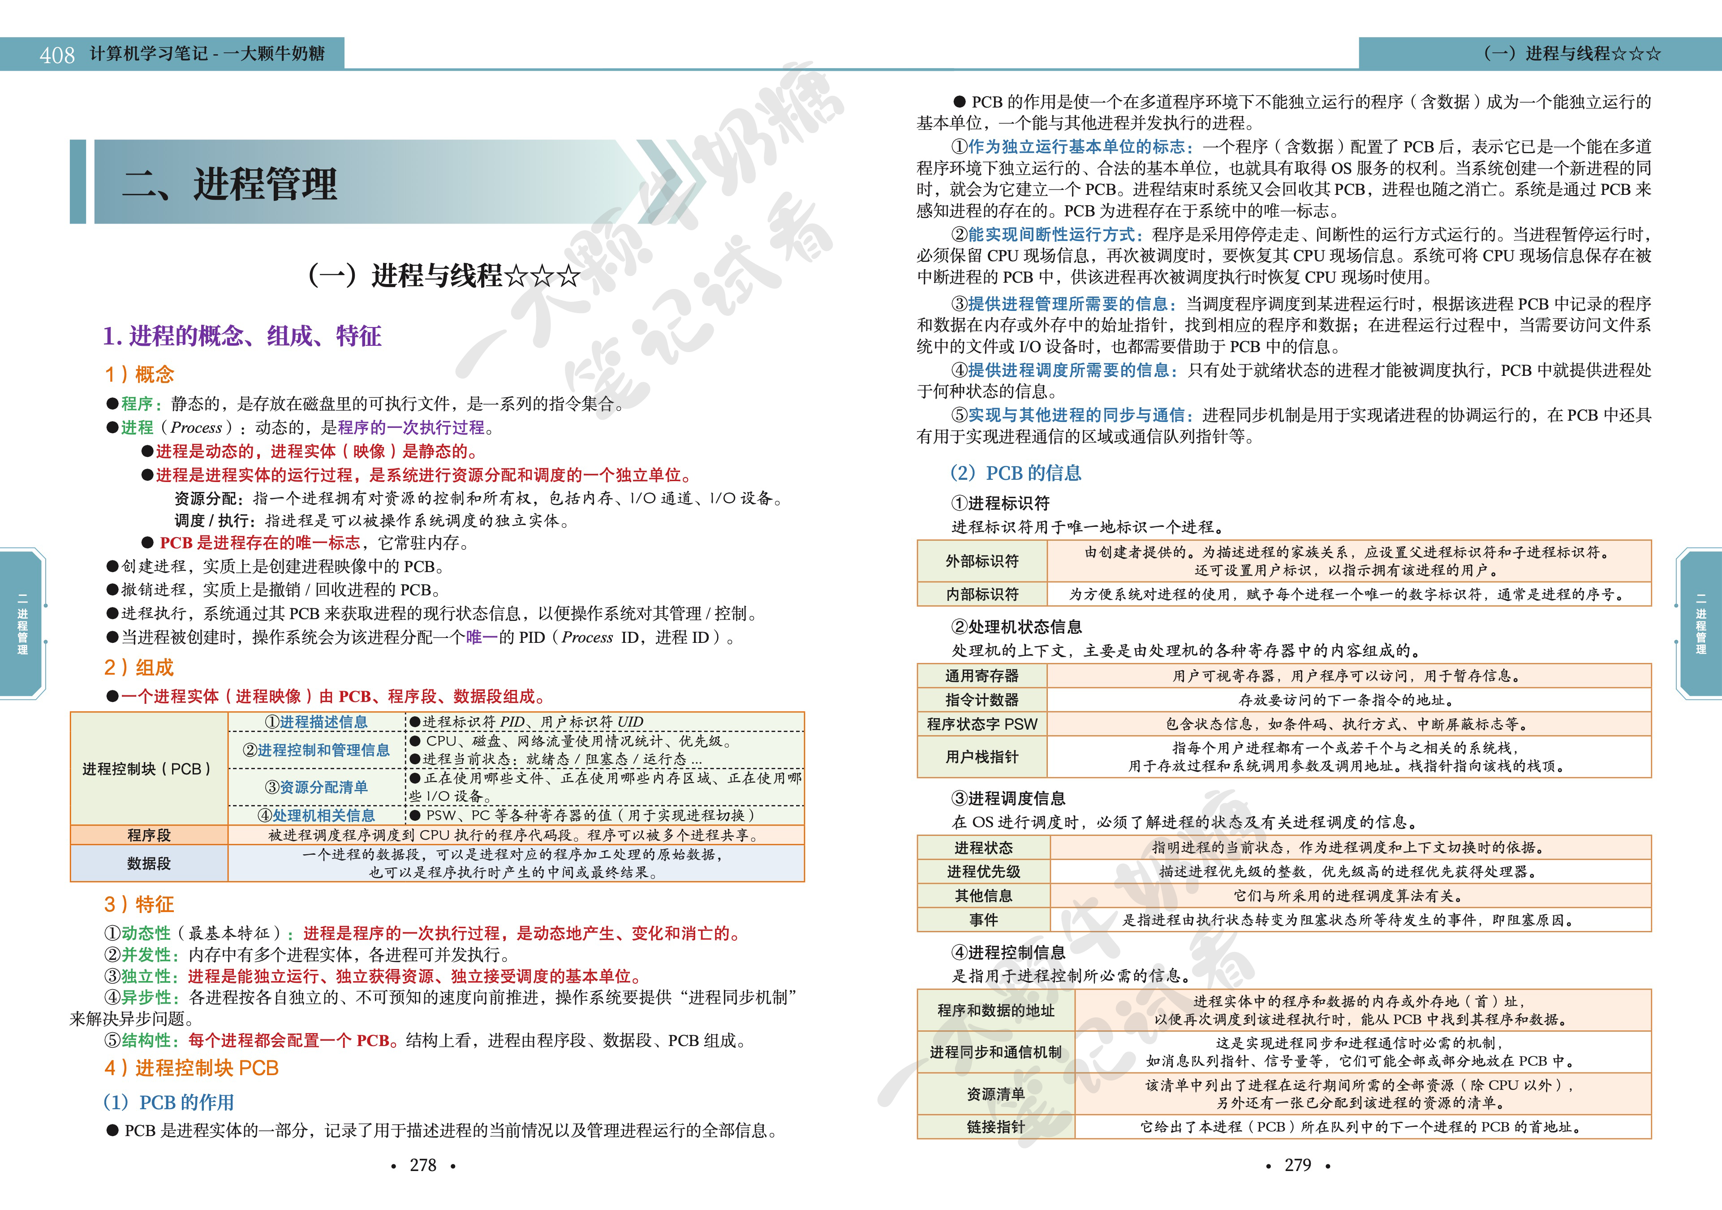1722x1210 pixels.
Task: Click the right page number 279
Action: 1297,1165
